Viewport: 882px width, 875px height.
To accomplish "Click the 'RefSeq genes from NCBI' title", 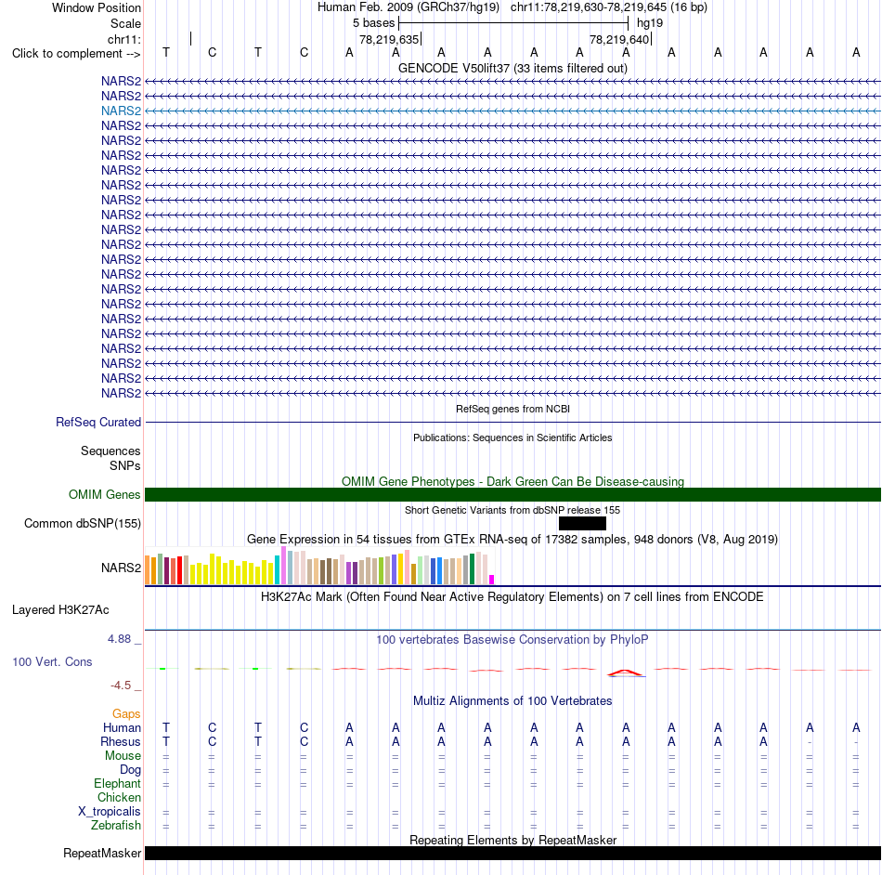I will 512,409.
